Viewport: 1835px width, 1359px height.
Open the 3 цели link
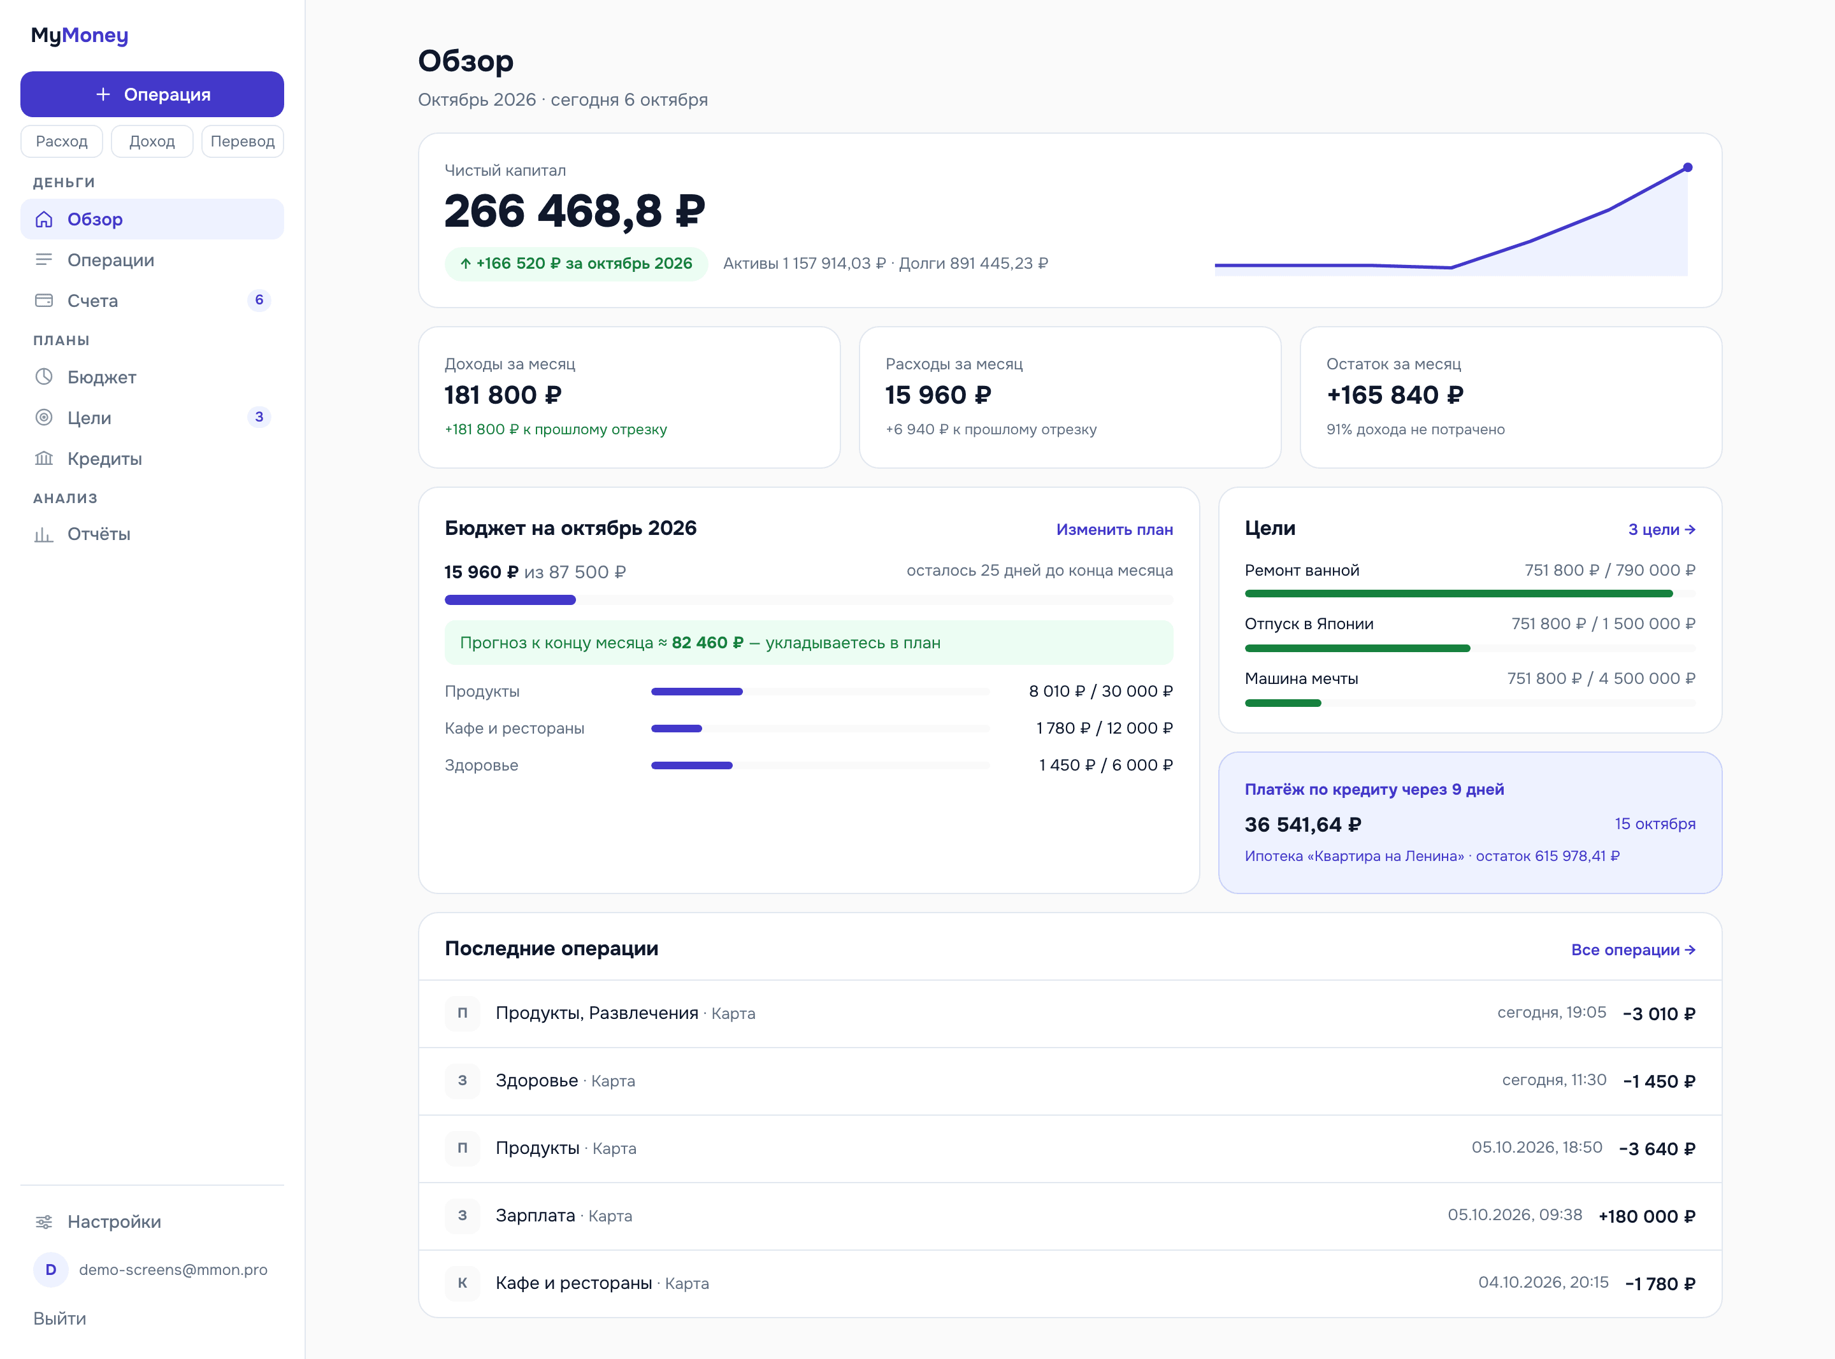[x=1661, y=530]
